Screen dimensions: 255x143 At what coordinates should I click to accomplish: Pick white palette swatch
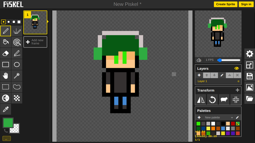[213, 124]
